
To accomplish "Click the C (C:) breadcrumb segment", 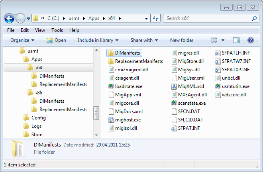I will pyautogui.click(x=53, y=18).
